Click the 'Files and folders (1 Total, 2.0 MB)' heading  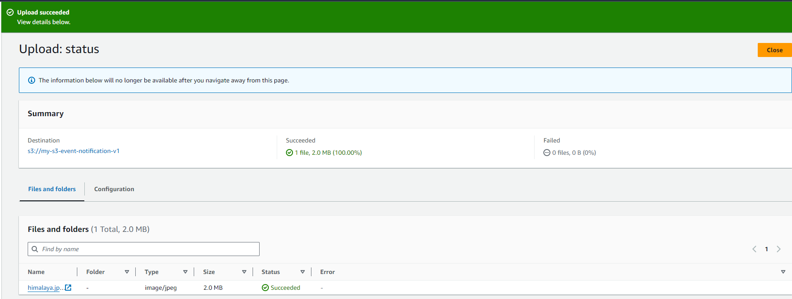click(89, 229)
